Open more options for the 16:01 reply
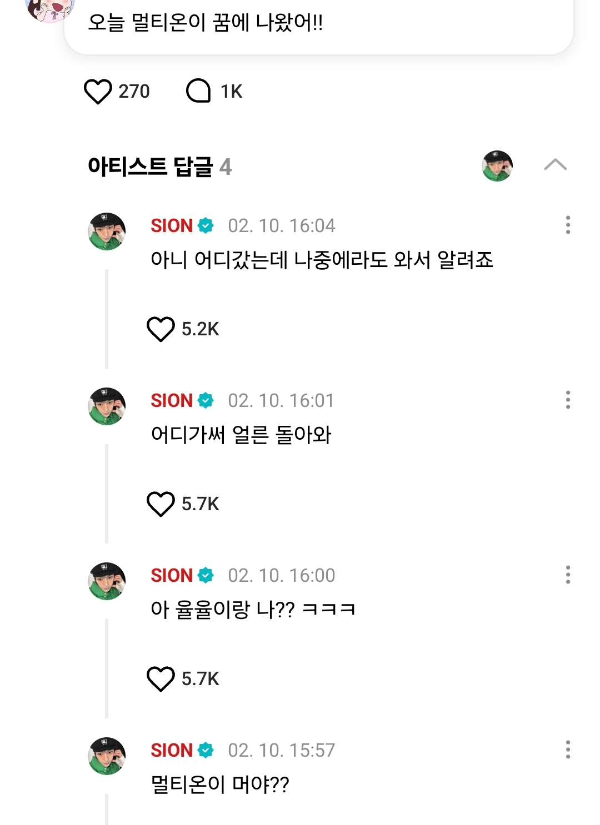This screenshot has width=600, height=825. (x=568, y=400)
